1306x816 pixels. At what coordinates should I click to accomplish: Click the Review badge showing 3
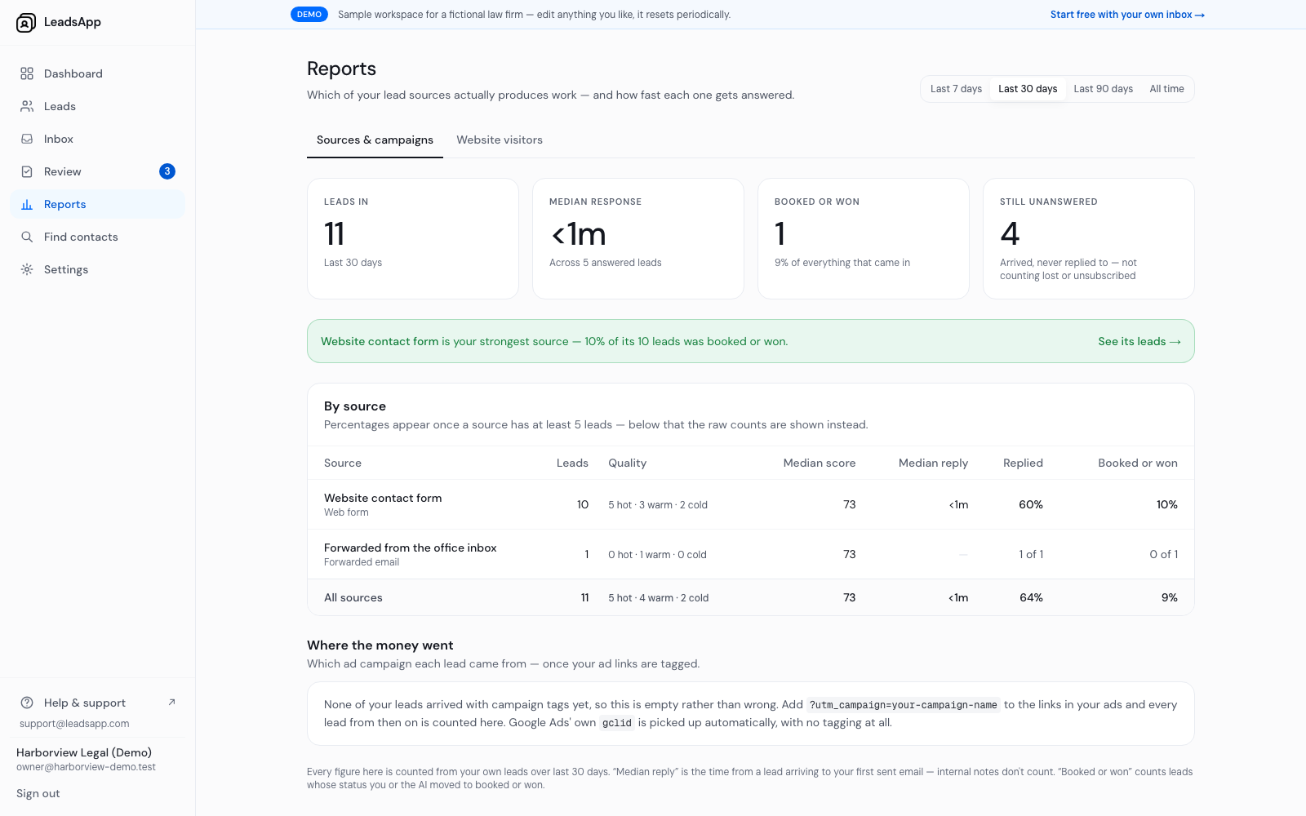167,171
